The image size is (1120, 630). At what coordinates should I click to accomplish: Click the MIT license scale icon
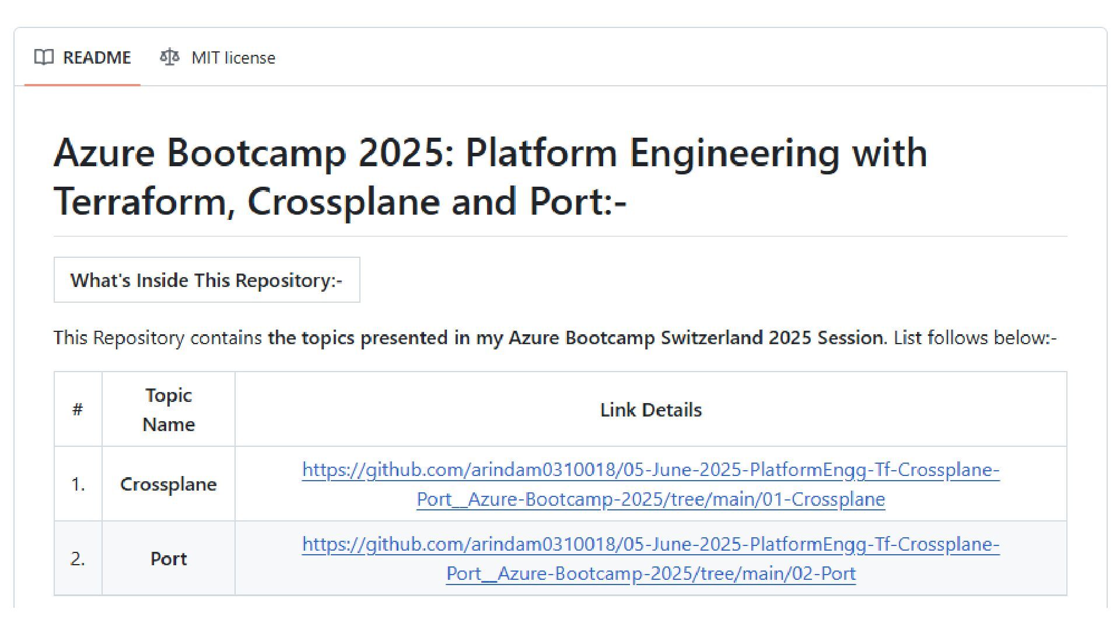tap(169, 57)
